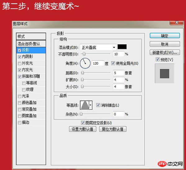Open the 混合模式 dropdown 正片叠底
The width and height of the screenshot is (186, 170).
[x=98, y=48]
